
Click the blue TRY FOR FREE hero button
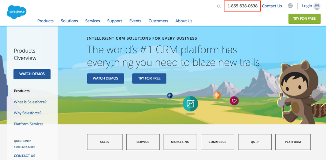point(149,78)
